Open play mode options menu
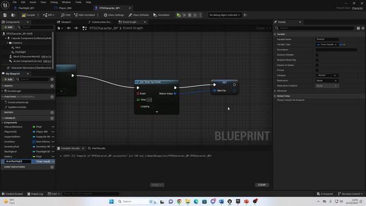 (x=200, y=15)
